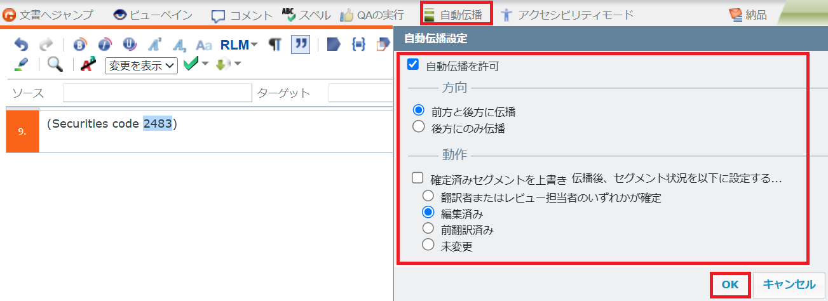The height and width of the screenshot is (301, 828).
Task: Click the curly braces tag icon
Action: tap(358, 45)
